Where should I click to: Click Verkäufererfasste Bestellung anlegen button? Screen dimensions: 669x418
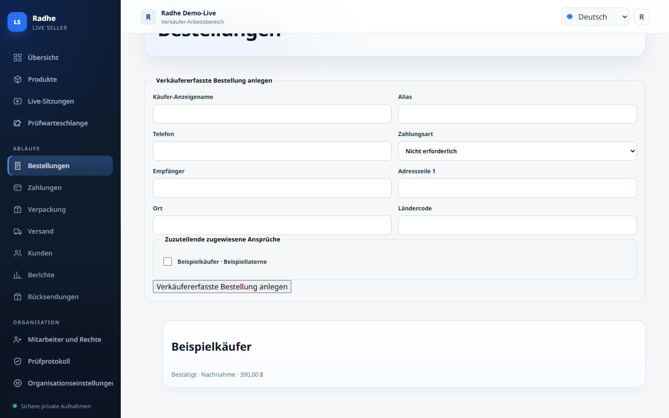[222, 287]
